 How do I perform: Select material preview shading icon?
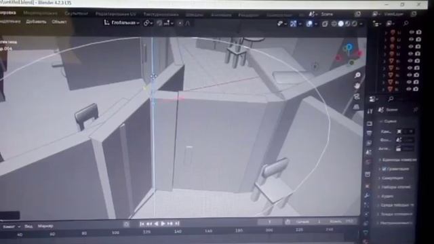[x=348, y=24]
